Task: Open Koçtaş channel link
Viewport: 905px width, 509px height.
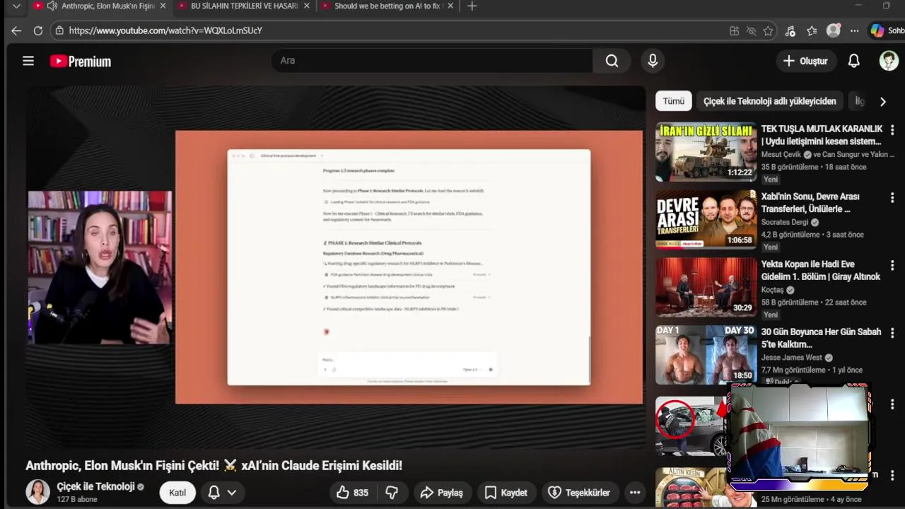Action: click(772, 290)
